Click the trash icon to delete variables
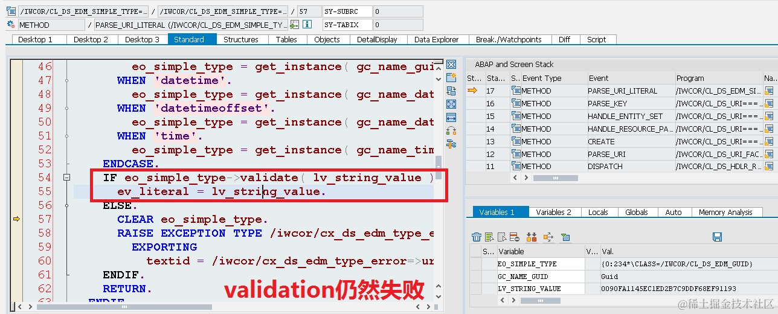This screenshot has height=314, width=778. 477,237
